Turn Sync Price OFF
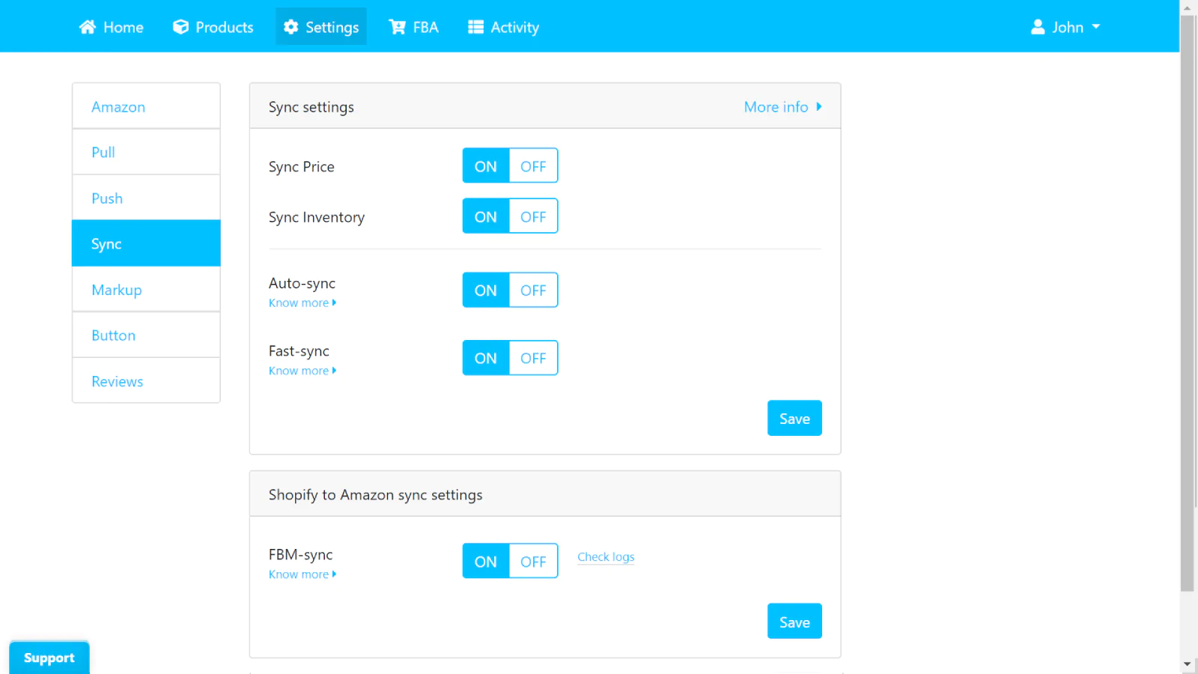The width and height of the screenshot is (1198, 674). pos(534,166)
